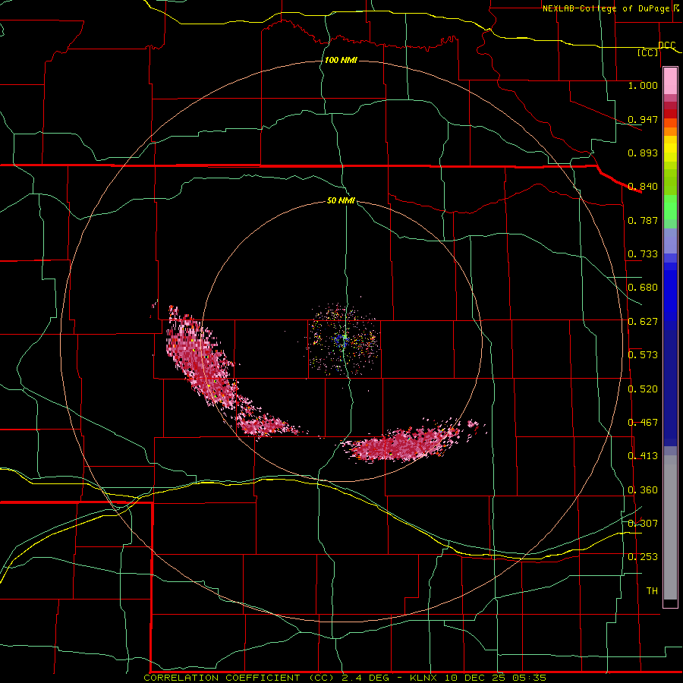683x683 pixels.
Task: Click the 0.840 scale value
Action: tap(643, 187)
